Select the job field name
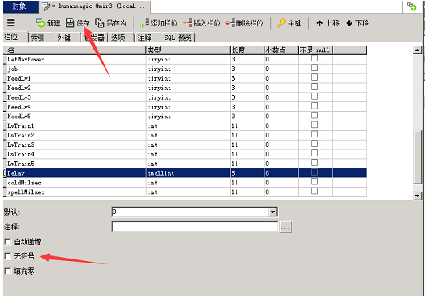This screenshot has width=425, height=301. tap(13, 69)
